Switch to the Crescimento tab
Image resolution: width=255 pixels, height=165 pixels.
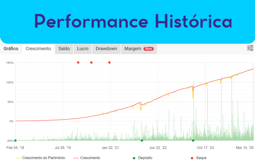click(x=38, y=49)
